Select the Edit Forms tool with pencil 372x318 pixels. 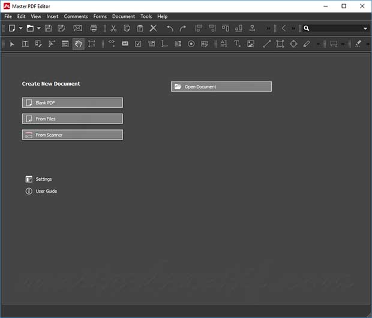tap(38, 44)
